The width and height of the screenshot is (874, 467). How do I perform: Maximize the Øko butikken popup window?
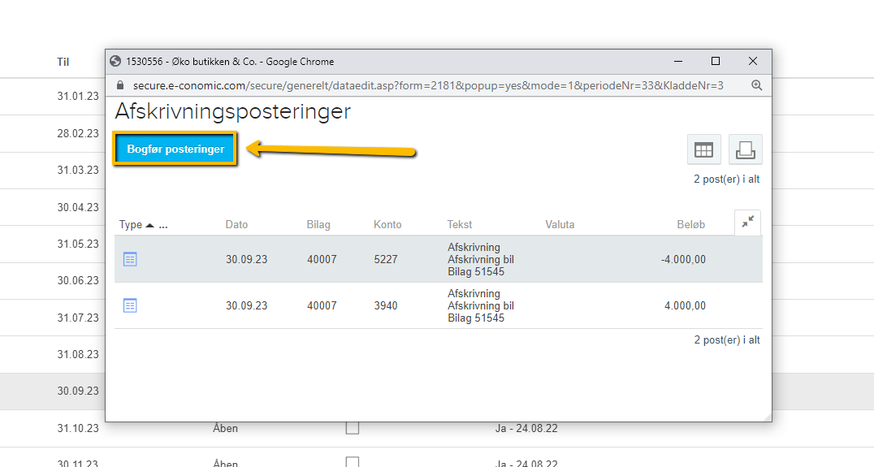(715, 61)
